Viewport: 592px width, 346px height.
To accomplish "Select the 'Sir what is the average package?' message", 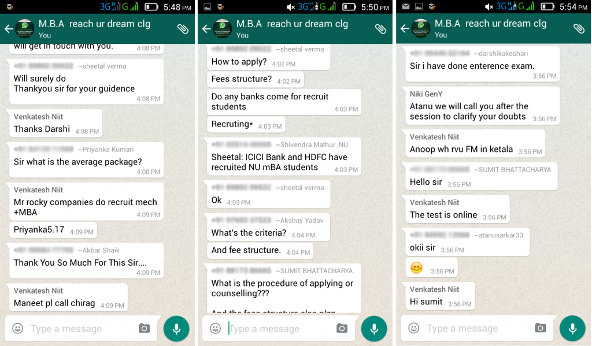I will pyautogui.click(x=87, y=160).
